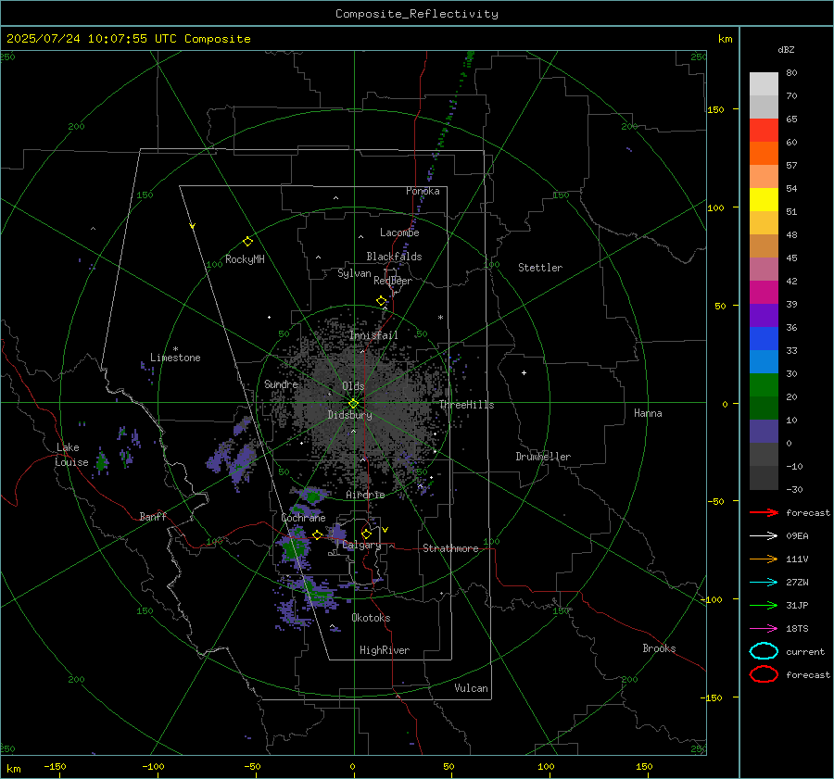The width and height of the screenshot is (834, 779).
Task: Click the Hanna town label
Action: (x=648, y=413)
